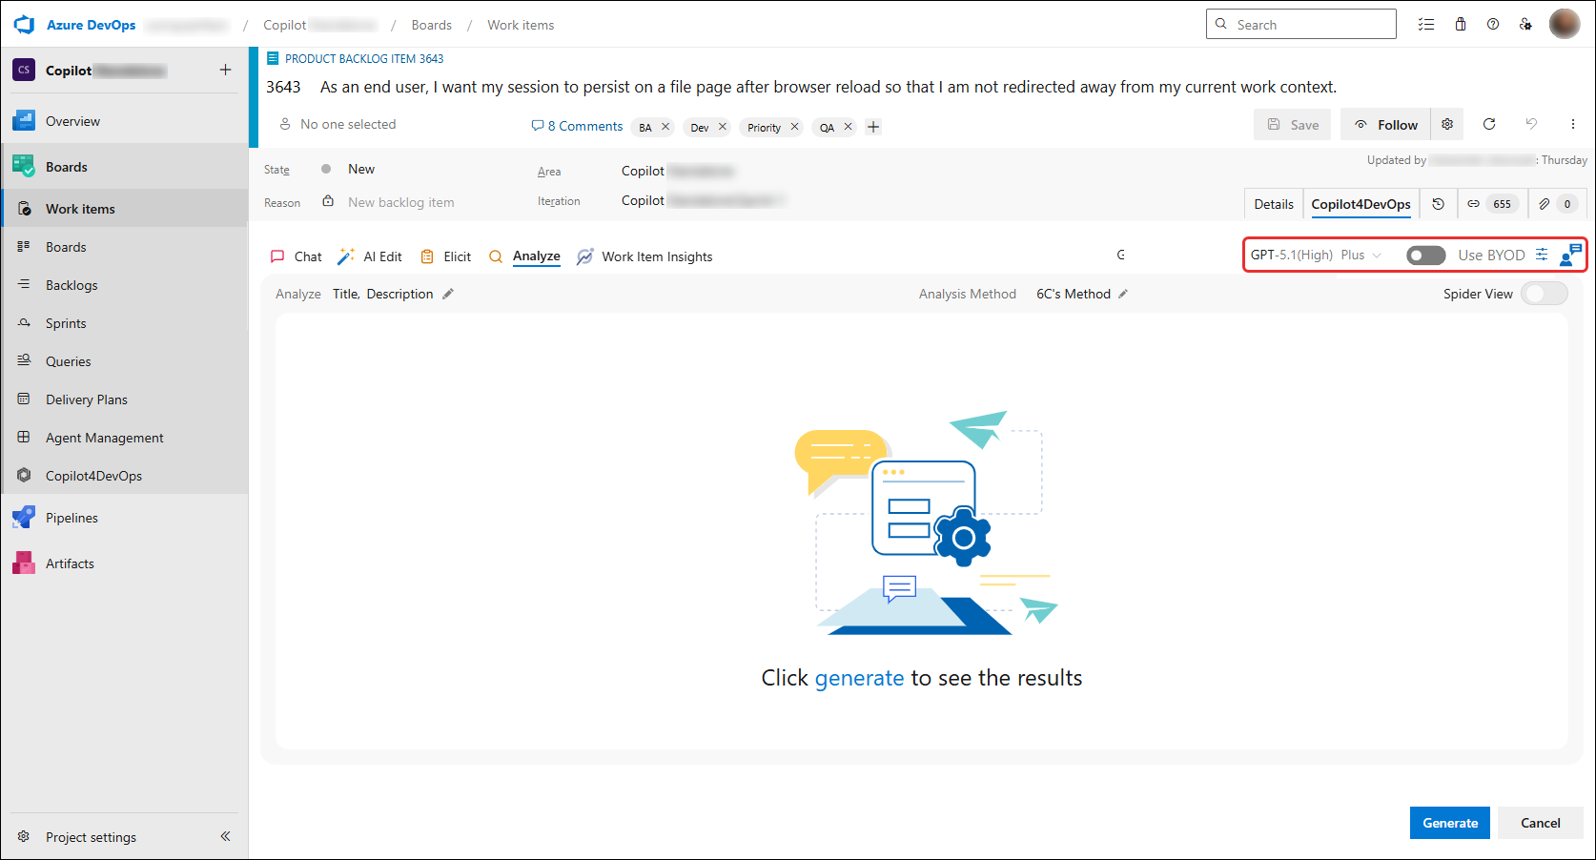The image size is (1596, 860).
Task: Open work item settings gear next to Follow
Action: [x=1447, y=124]
